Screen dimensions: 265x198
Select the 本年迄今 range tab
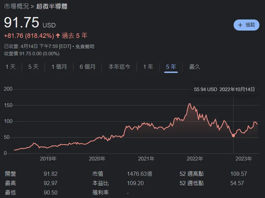pos(119,67)
